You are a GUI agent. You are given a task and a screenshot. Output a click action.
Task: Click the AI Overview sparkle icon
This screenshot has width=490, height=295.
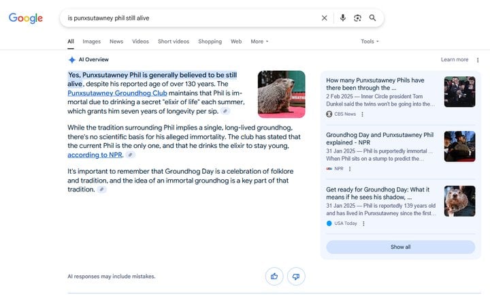72,59
